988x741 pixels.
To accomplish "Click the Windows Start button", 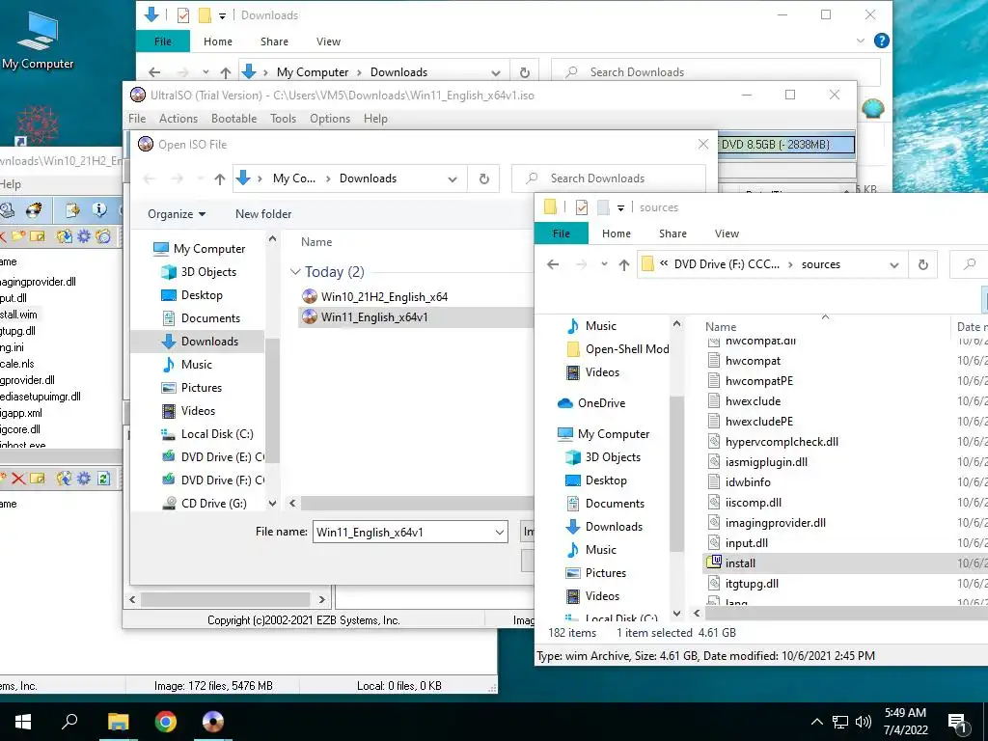I will click(23, 722).
